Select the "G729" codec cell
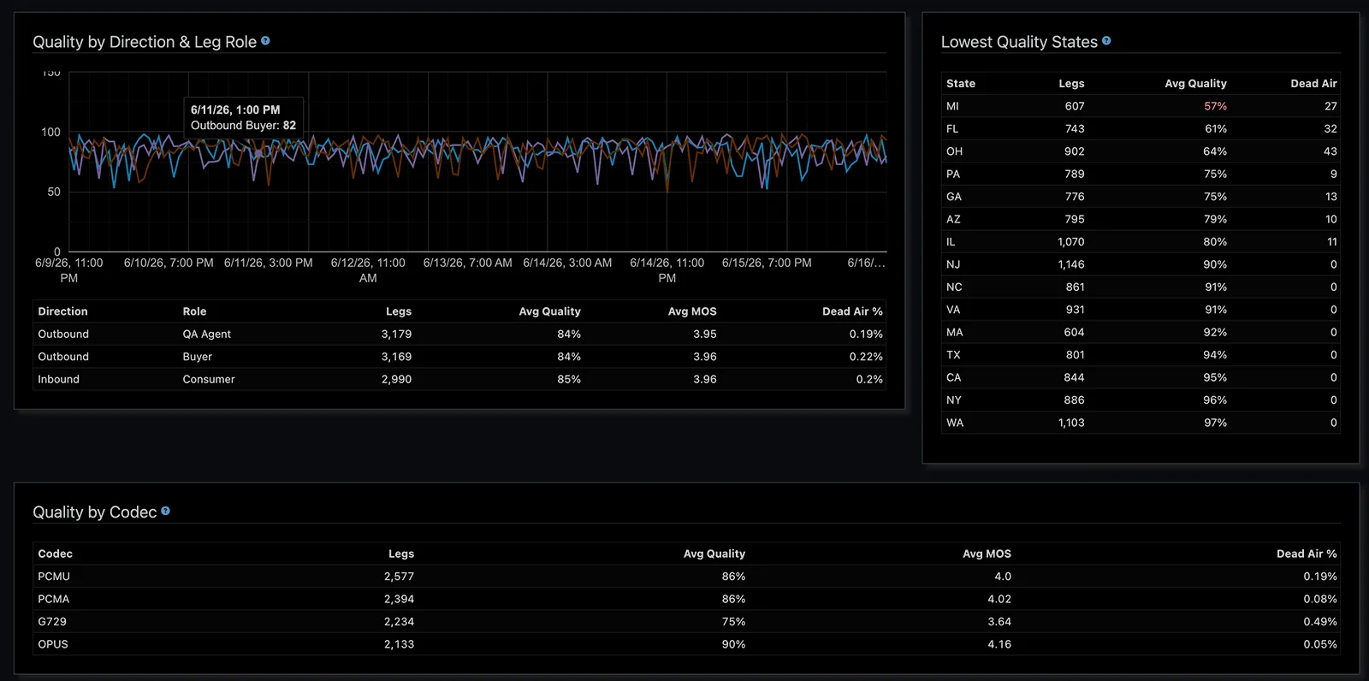 [52, 622]
